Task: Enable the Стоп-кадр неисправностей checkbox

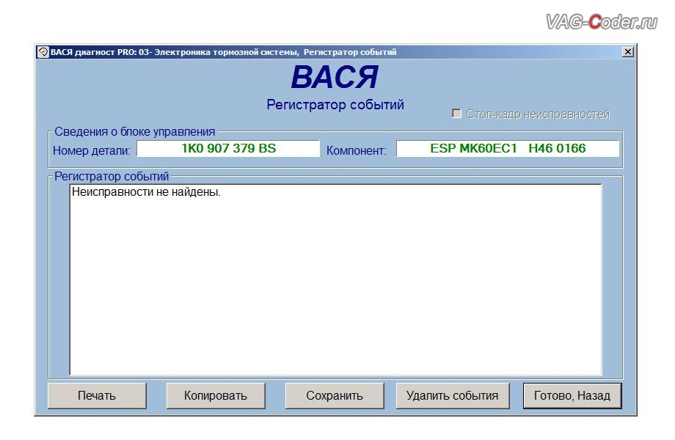Action: [x=457, y=114]
